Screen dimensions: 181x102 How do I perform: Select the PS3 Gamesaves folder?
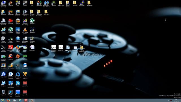click(x=82, y=49)
